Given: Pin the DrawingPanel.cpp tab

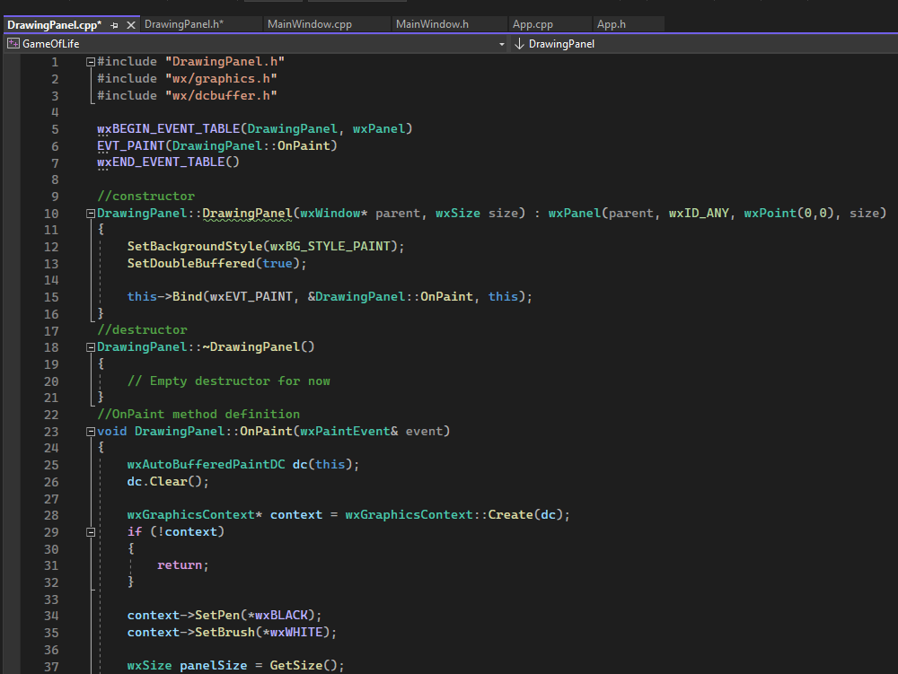Looking at the screenshot, I should coord(114,25).
